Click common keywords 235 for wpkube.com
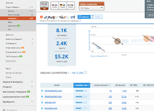Viewport: 154px width, 111px height. (110, 103)
